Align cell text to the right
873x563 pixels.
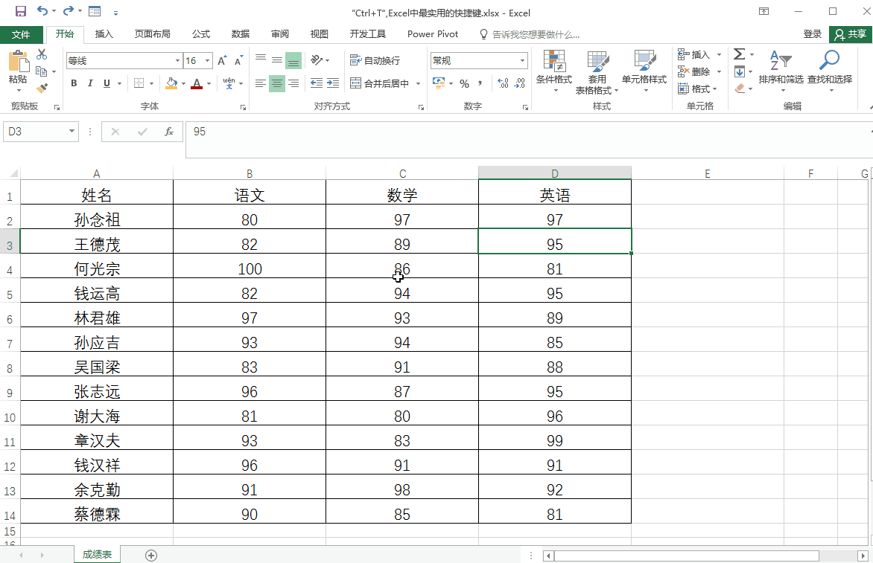(293, 83)
